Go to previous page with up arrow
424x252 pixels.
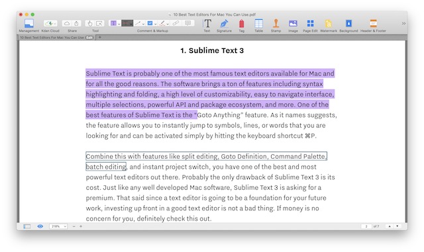(390, 226)
